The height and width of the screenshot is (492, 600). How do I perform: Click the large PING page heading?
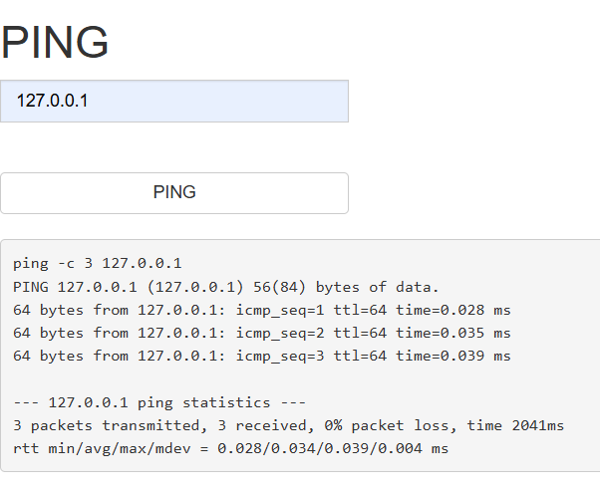55,42
